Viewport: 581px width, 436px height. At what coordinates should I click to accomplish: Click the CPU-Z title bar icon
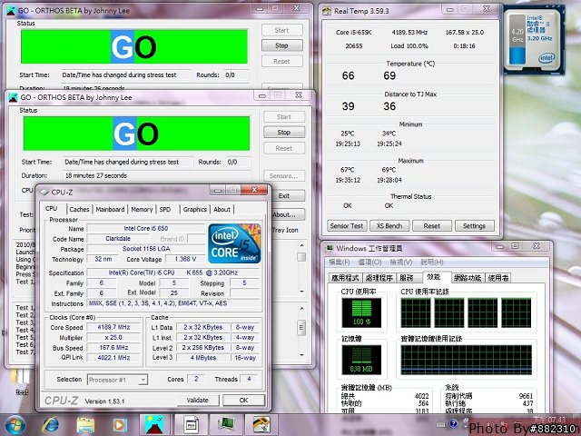(x=44, y=192)
